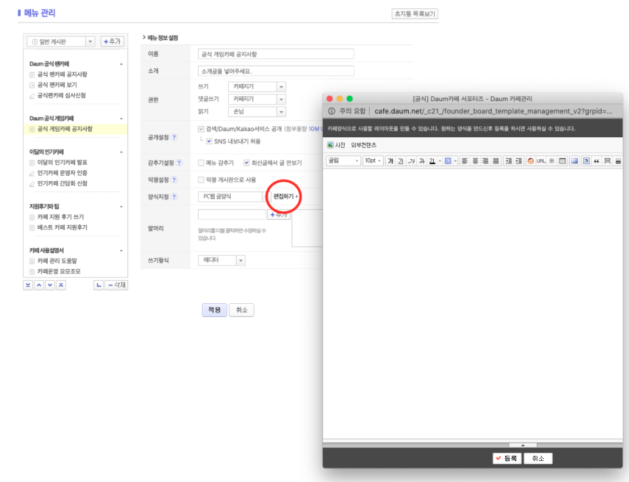
Task: Open the text background color dropdown arrow
Action: [x=455, y=161]
